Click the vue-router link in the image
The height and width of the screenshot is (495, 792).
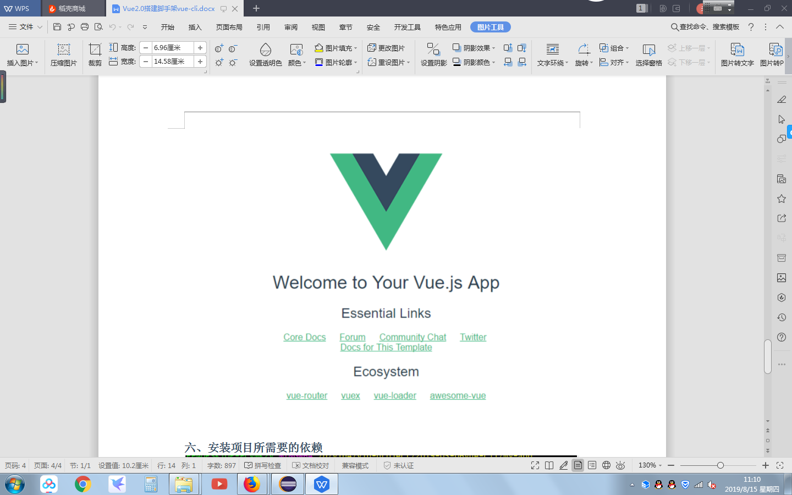click(307, 395)
